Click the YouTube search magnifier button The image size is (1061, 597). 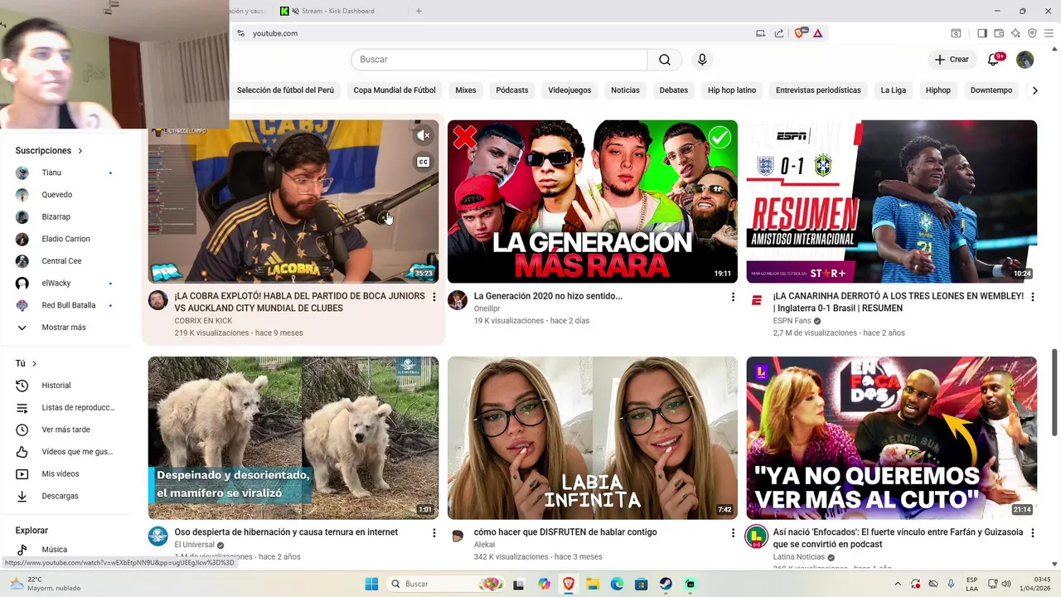click(x=665, y=60)
